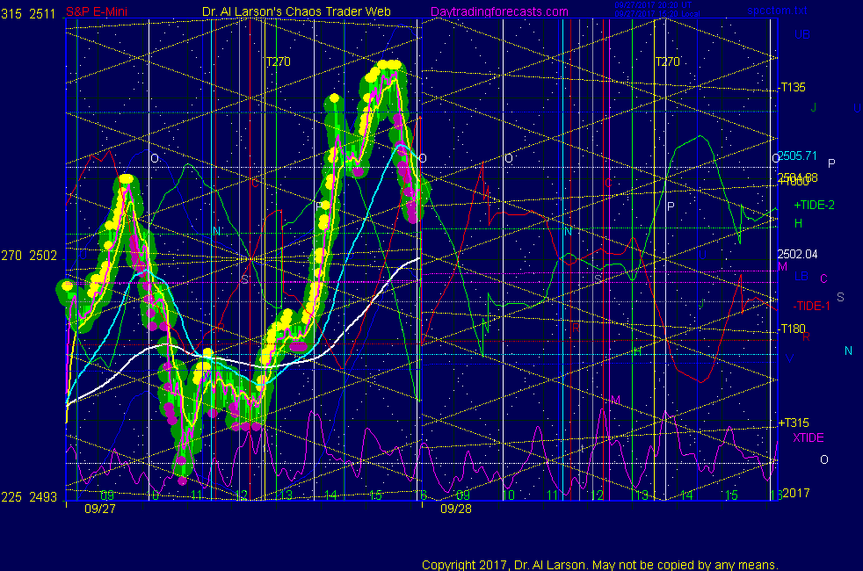Select the cyan "2505.71" price value

pyautogui.click(x=797, y=155)
